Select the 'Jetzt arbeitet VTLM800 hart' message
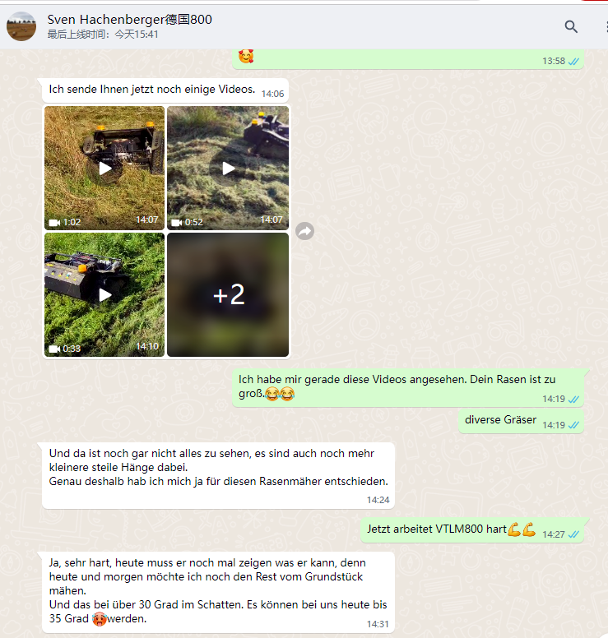The image size is (608, 638). [472, 530]
